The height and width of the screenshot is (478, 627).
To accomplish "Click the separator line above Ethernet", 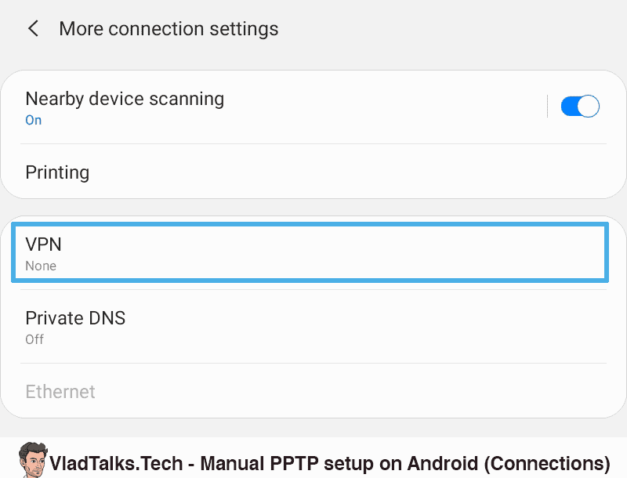I will (313, 364).
